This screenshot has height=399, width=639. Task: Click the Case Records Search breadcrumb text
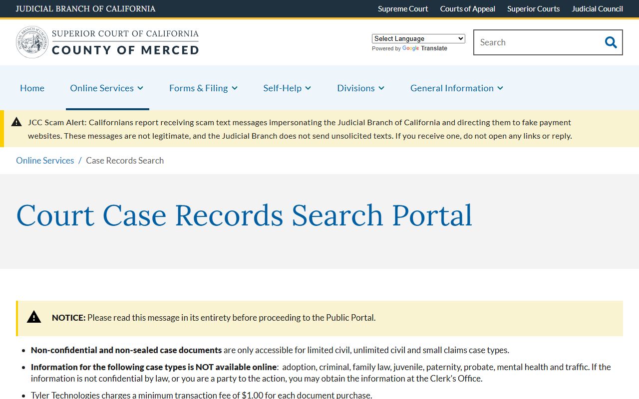pyautogui.click(x=125, y=160)
